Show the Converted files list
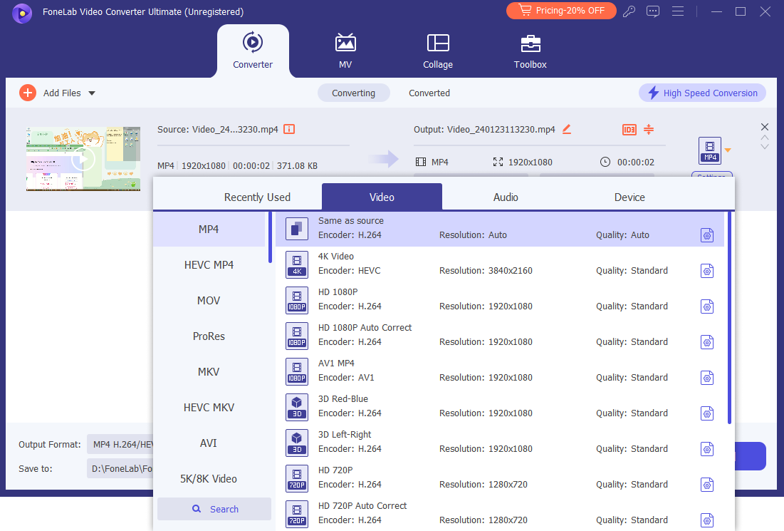784x531 pixels. [x=429, y=93]
